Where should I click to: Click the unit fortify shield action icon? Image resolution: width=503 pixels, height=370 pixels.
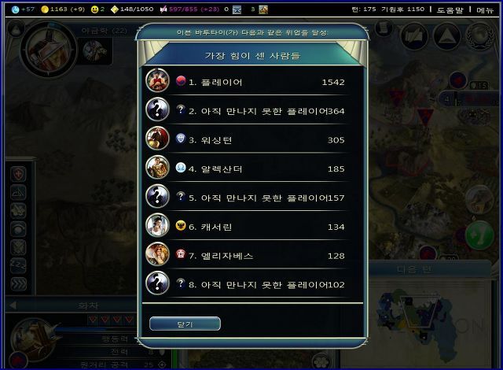coord(19,175)
